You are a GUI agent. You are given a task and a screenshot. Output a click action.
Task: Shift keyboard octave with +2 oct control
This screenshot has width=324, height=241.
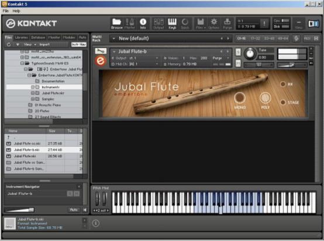101,211
